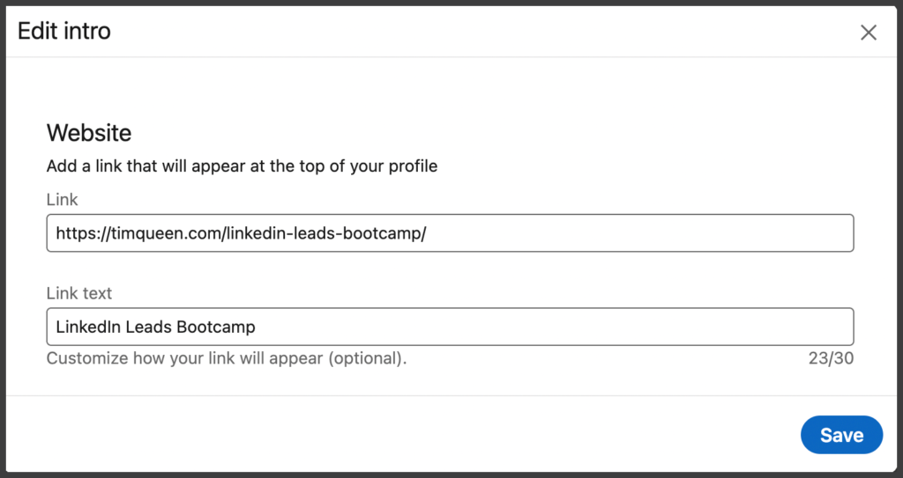Click the "Link" field label
Viewport: 903px width, 478px height.
[62, 200]
